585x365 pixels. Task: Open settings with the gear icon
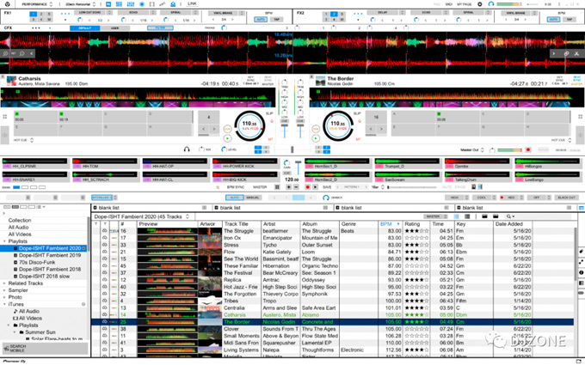480,4
